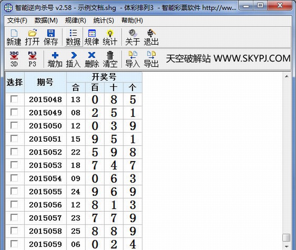
Task: Switch to P3 lottery mode icon
Action: [32, 59]
